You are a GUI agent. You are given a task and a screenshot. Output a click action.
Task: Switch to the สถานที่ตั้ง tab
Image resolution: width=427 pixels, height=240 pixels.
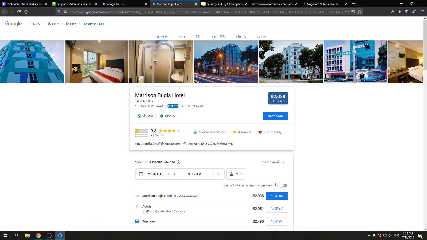click(219, 36)
